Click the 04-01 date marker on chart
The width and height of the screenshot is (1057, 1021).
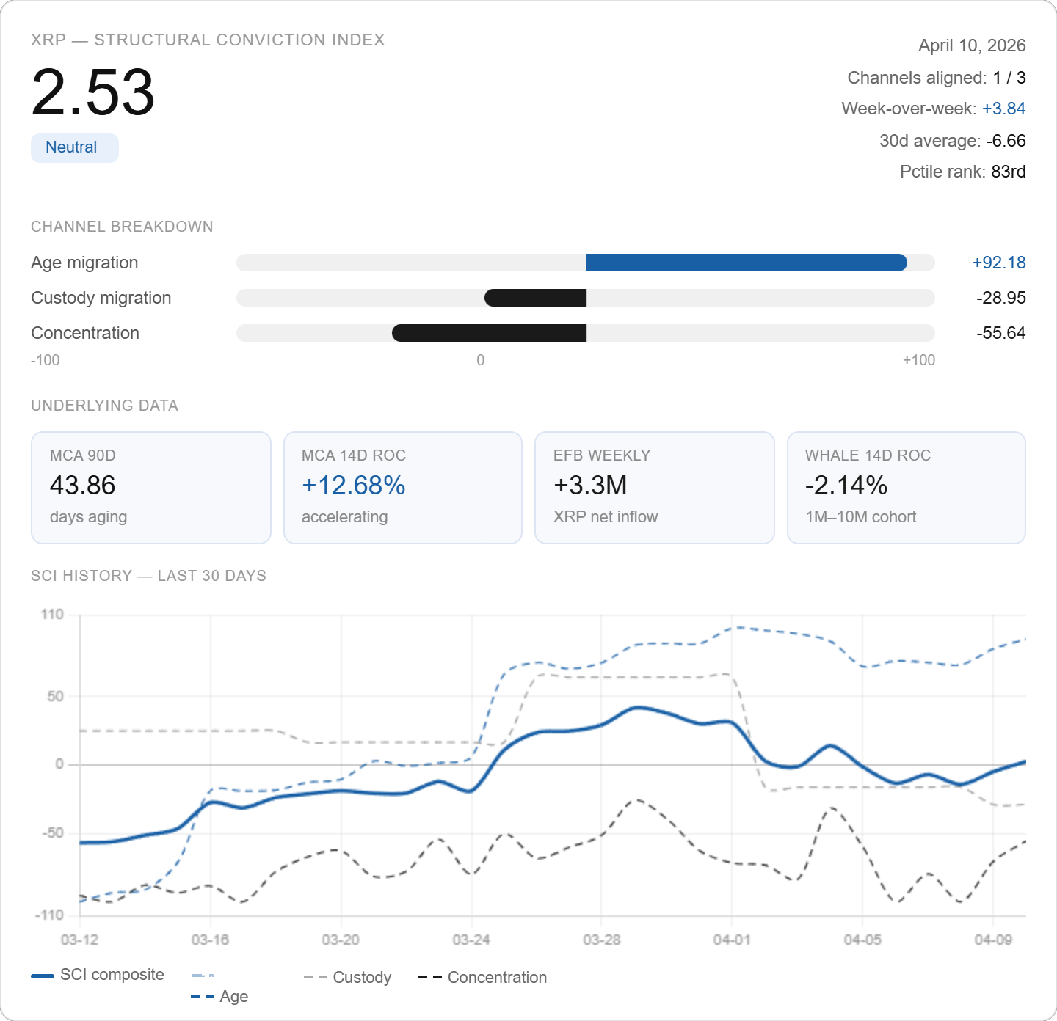point(732,940)
